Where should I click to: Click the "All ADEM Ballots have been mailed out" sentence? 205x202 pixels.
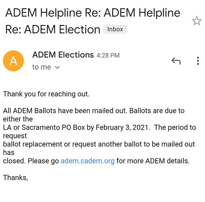[65, 111]
